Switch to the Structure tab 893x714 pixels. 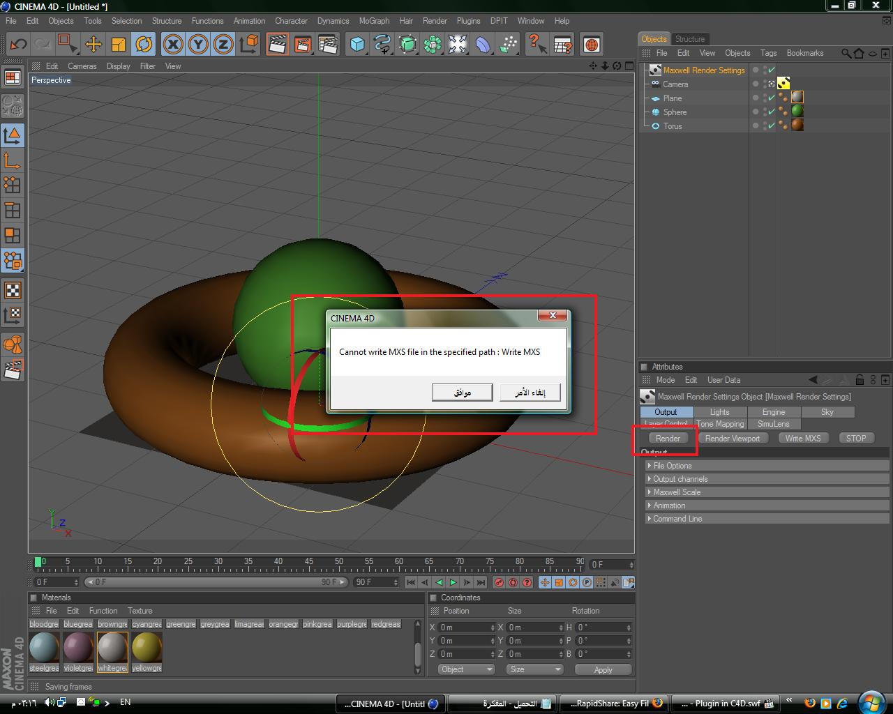[x=690, y=39]
